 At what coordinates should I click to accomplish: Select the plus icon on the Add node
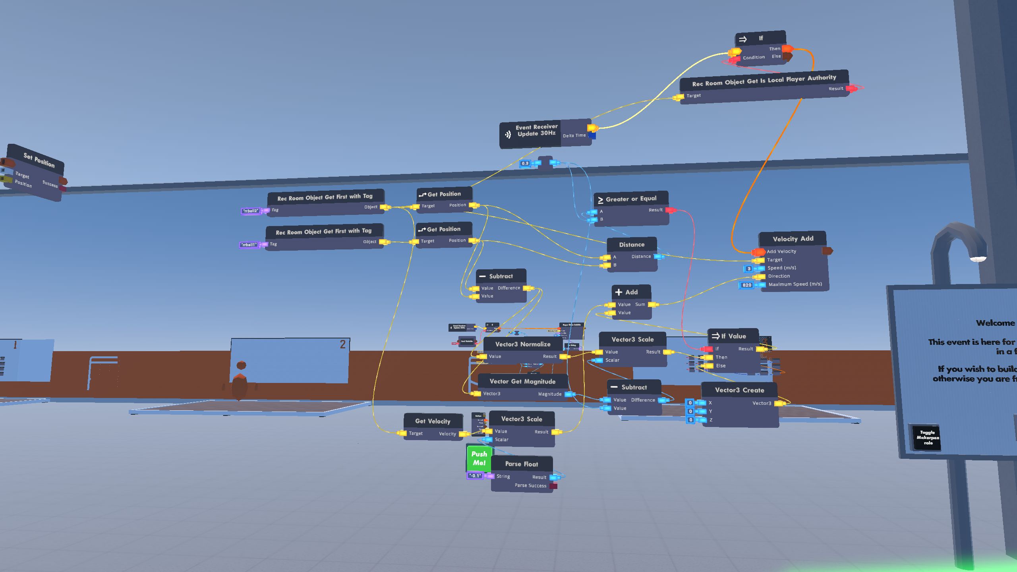pyautogui.click(x=619, y=292)
